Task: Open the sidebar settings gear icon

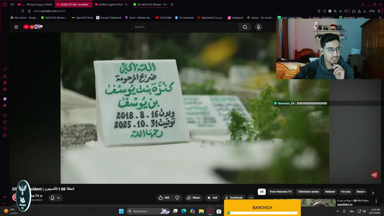Action: (x=5, y=135)
